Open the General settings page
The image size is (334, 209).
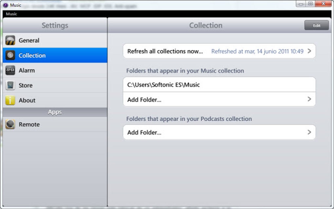coord(55,40)
